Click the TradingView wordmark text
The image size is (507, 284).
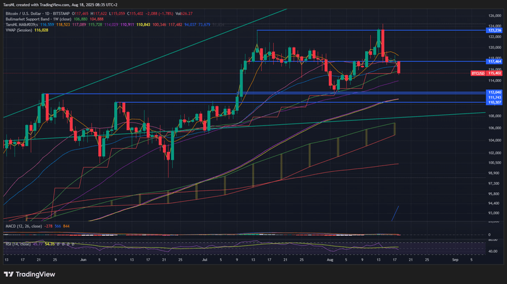35,274
